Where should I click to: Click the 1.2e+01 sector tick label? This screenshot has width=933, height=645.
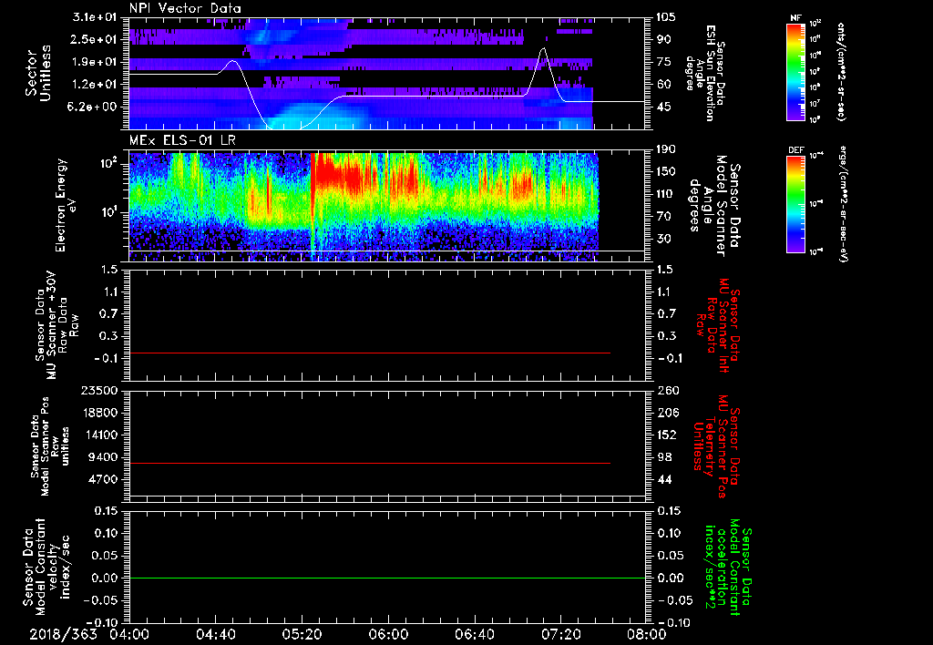[x=95, y=84]
